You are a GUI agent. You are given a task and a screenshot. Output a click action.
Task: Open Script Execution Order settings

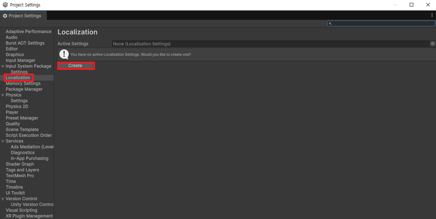(29, 135)
